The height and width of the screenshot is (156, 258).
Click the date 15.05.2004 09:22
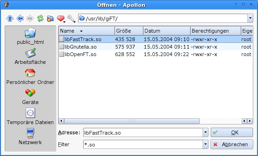pyautogui.click(x=166, y=54)
